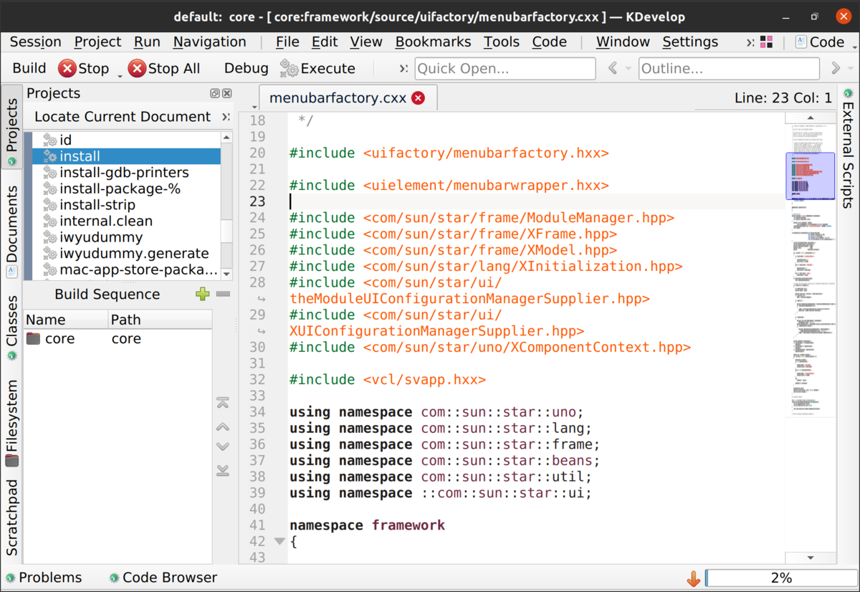Collapse the fold marker at line 42
This screenshot has width=860, height=592.
[279, 541]
